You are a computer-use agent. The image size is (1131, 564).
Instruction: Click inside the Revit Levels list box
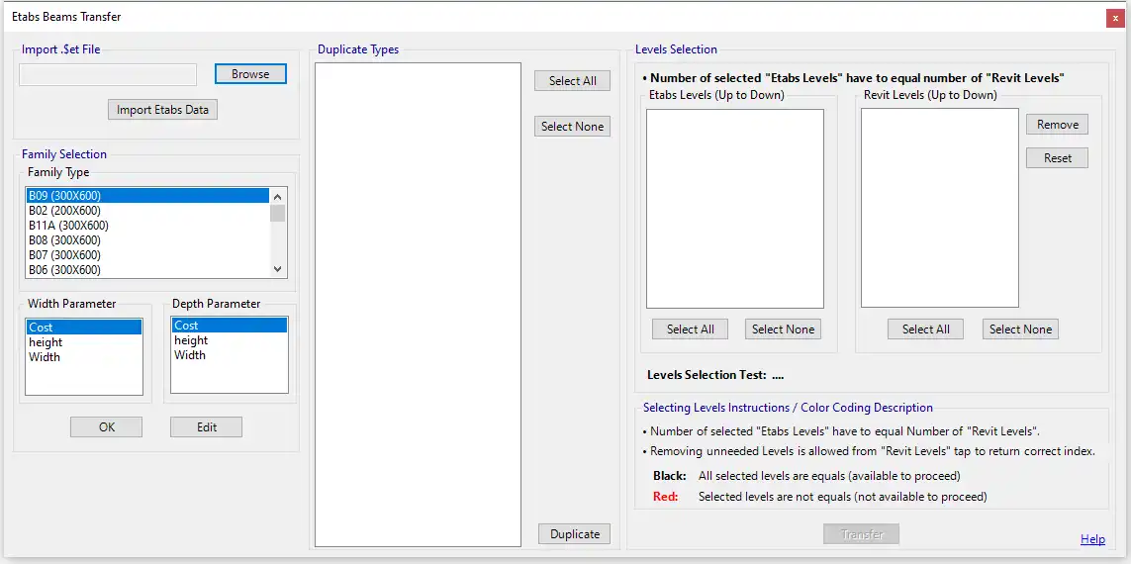click(940, 208)
